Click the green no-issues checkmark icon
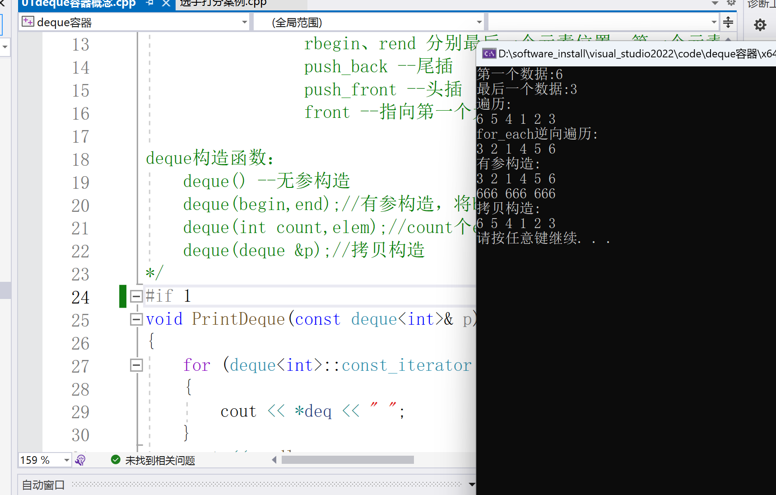This screenshot has height=495, width=776. point(116,460)
